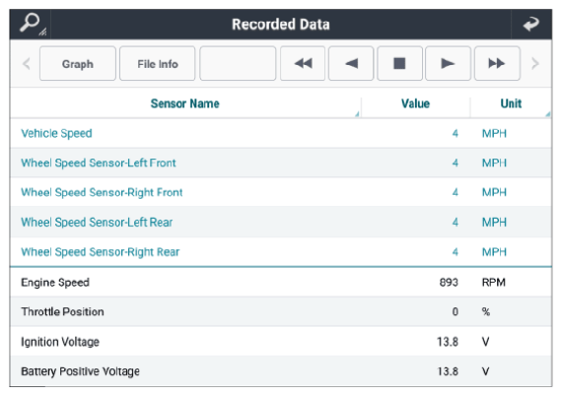Viewport: 562px width, 396px height.
Task: Select the Battery Positive Voltage row
Action: [281, 371]
